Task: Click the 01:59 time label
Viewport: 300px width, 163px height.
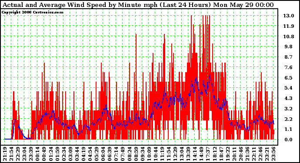Action: [57, 154]
